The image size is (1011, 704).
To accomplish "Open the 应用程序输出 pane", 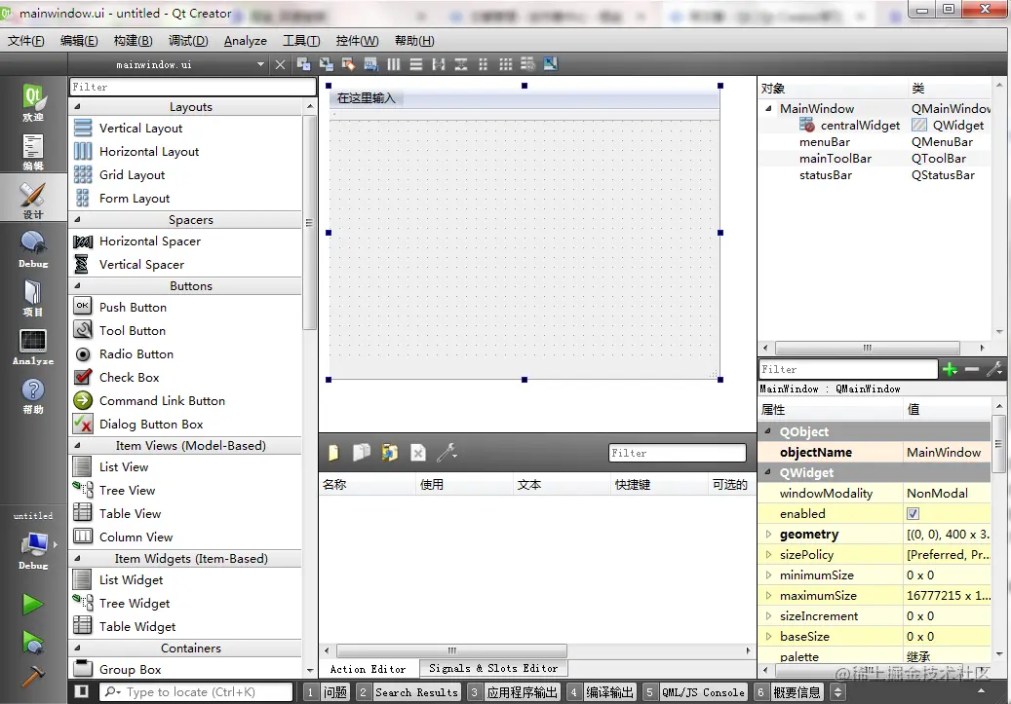I will coord(514,692).
